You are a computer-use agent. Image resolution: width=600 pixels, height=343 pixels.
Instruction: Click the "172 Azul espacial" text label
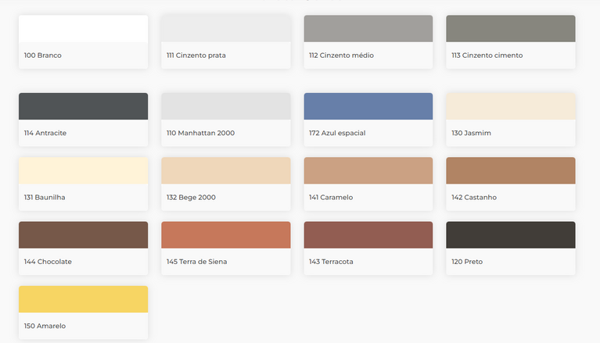tap(337, 134)
